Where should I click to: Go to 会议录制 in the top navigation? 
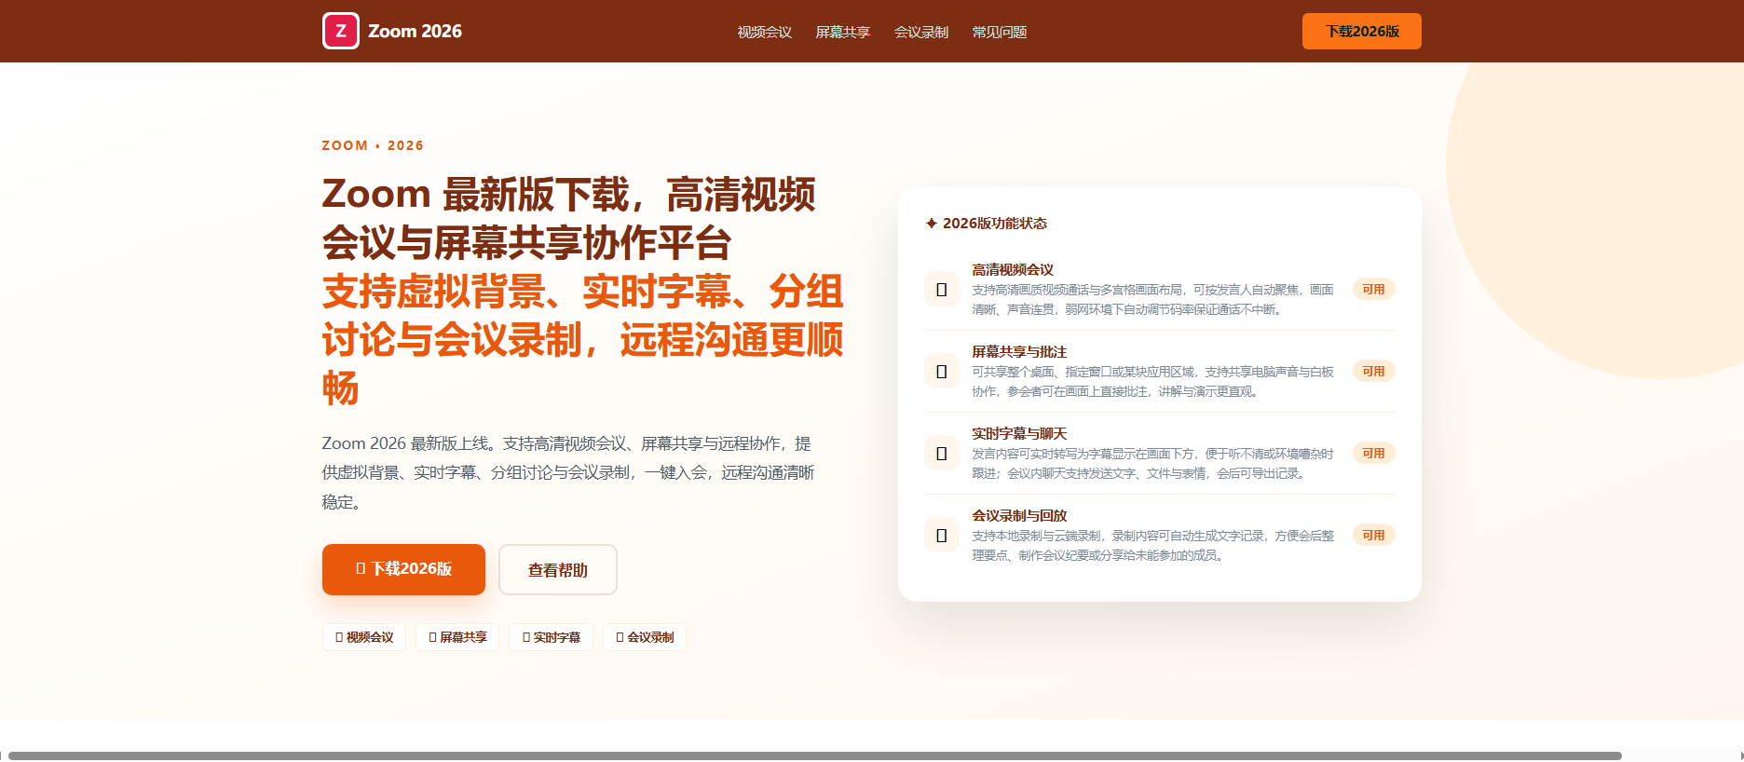[921, 32]
